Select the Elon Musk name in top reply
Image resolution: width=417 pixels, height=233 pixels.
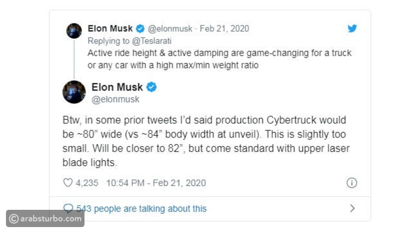tap(110, 29)
